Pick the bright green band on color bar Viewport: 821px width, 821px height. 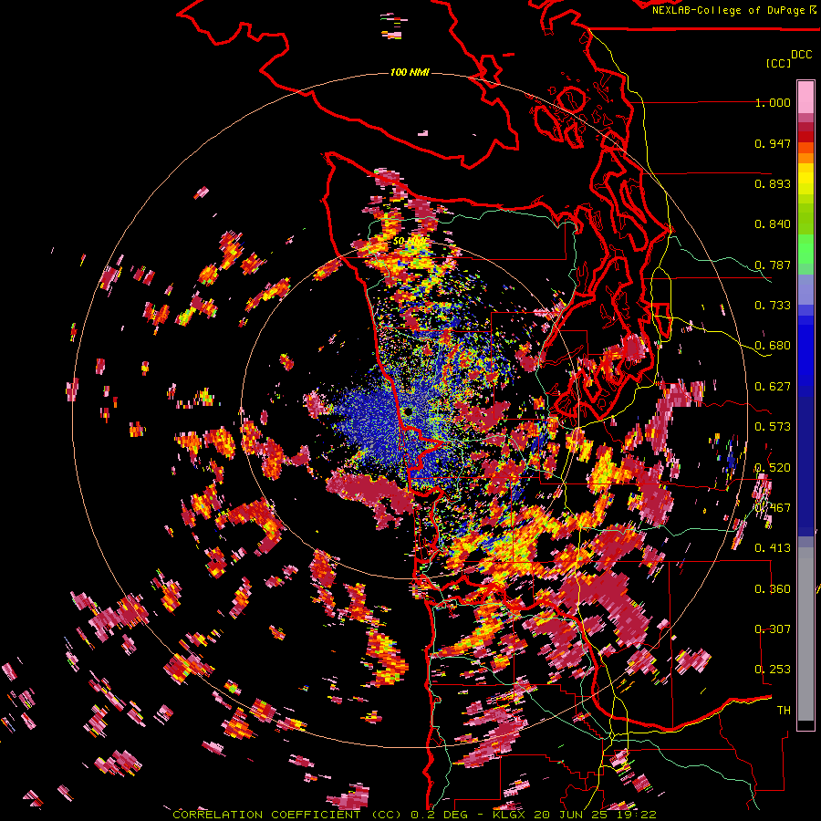tap(805, 249)
